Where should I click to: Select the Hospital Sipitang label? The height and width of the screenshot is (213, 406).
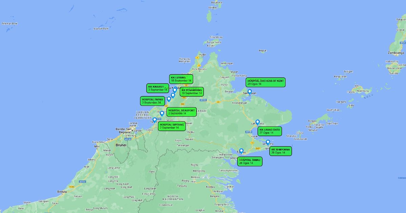pyautogui.click(x=172, y=126)
